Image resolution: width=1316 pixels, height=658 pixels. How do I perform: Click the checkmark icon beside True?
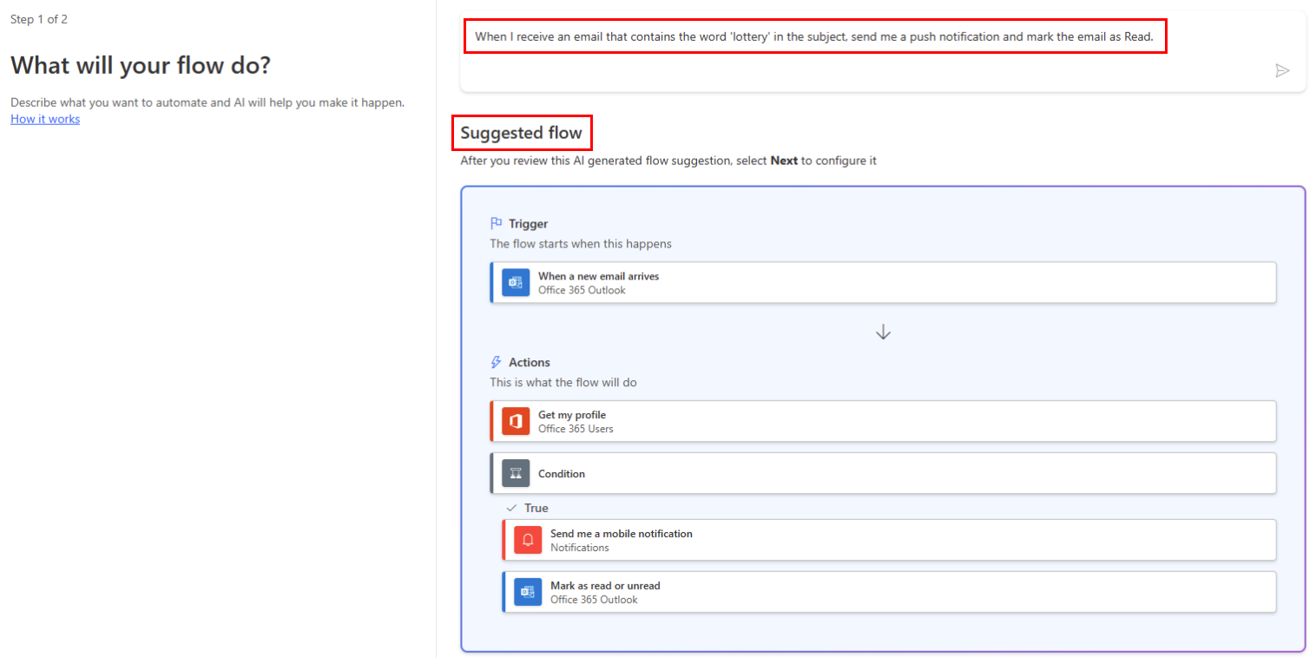point(511,508)
